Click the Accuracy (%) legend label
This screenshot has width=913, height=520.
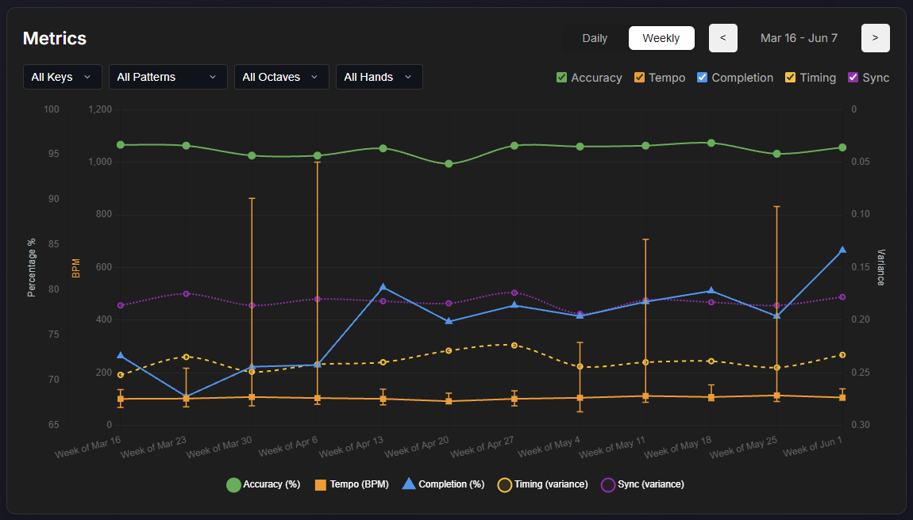(272, 484)
